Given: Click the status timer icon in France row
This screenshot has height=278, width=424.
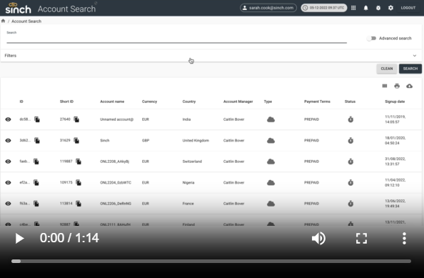Looking at the screenshot, I should tap(350, 204).
